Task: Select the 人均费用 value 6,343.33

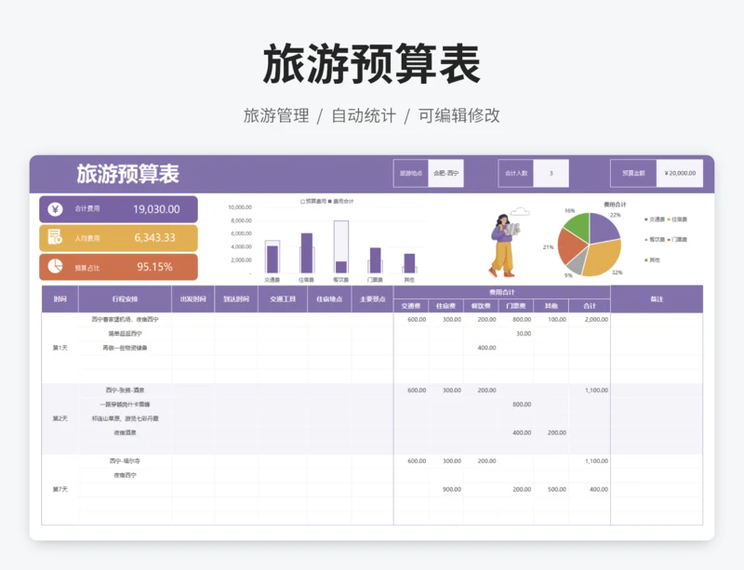Action: pos(154,238)
